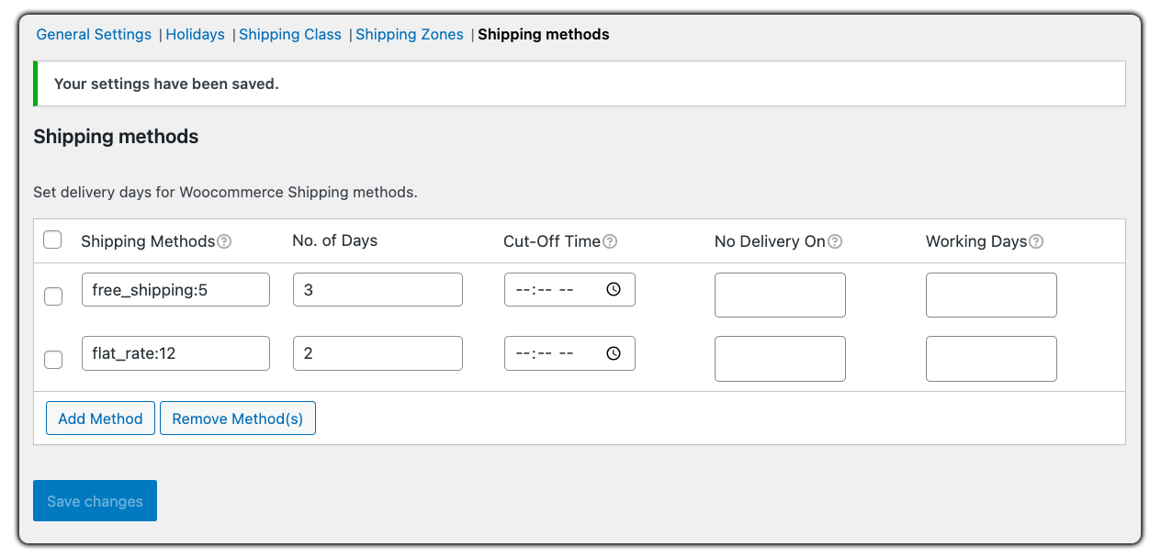Check the flat_rate:12 row checkbox

click(x=53, y=360)
